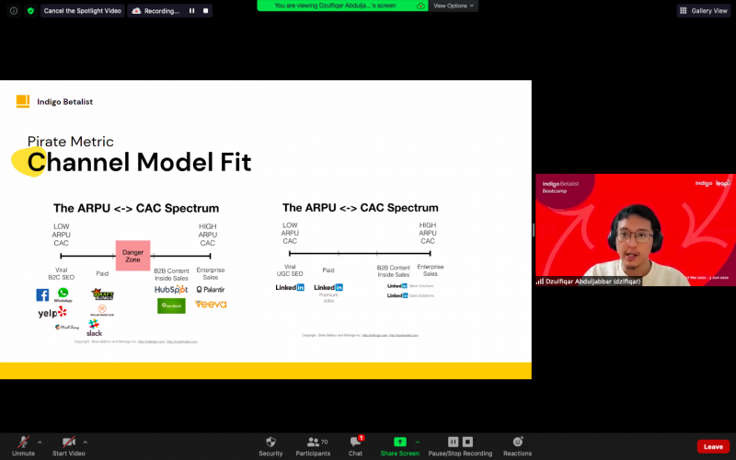Click the 'Channel Model Fit' heading

tap(140, 162)
